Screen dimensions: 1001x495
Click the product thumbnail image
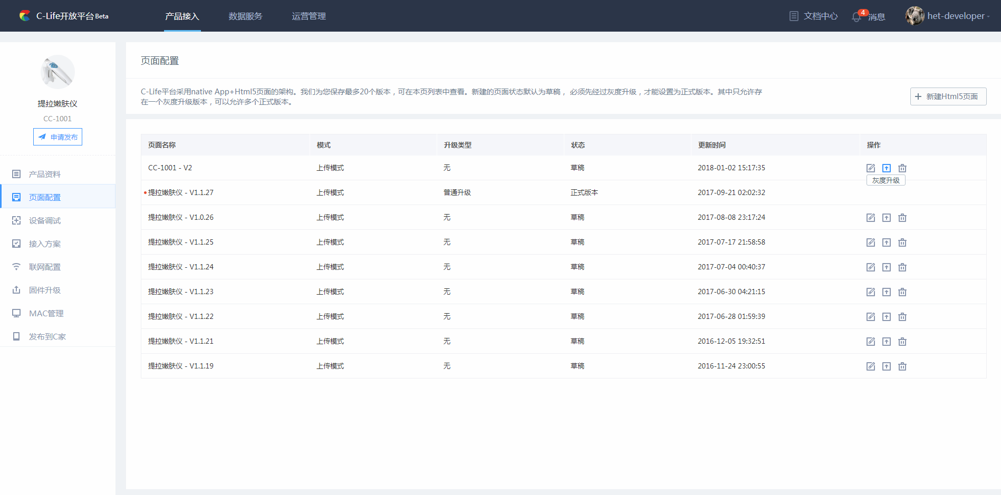click(57, 72)
